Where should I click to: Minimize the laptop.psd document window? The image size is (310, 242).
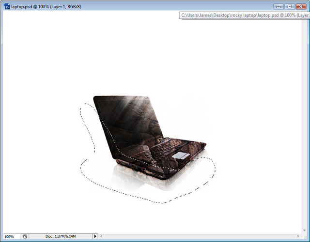point(279,7)
